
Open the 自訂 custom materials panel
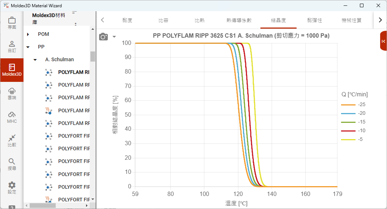pyautogui.click(x=12, y=46)
